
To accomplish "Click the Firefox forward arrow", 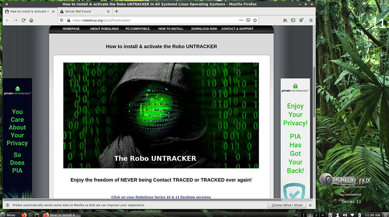I will tap(16, 20).
